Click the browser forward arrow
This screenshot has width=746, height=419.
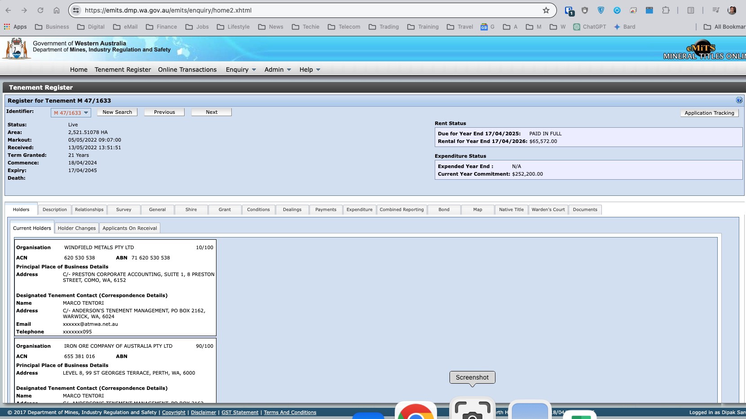click(x=24, y=10)
